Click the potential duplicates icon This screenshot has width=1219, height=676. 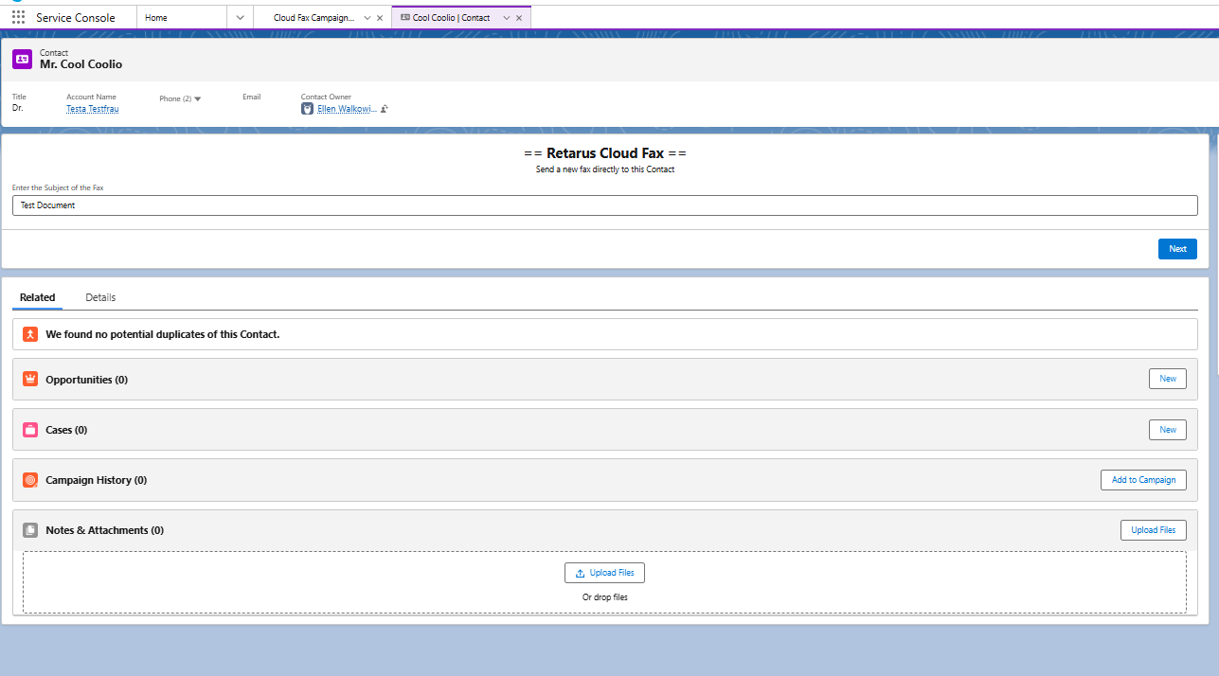click(30, 334)
